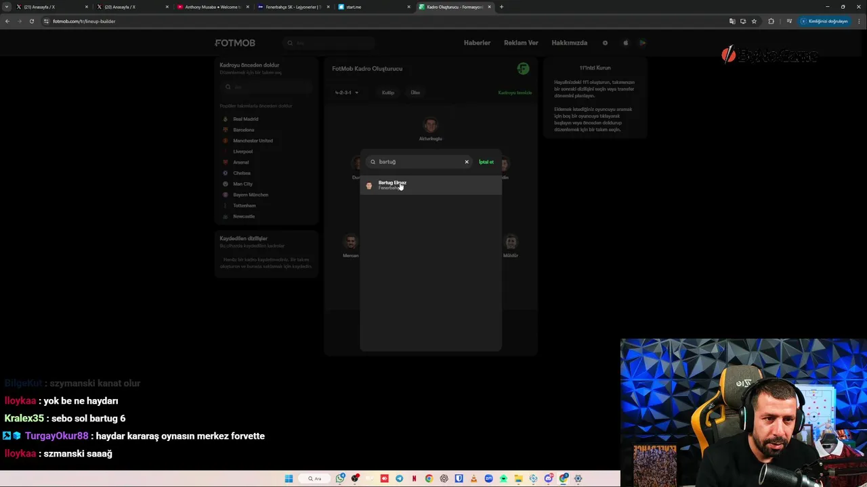Open Netflix from the taskbar

pos(414,478)
